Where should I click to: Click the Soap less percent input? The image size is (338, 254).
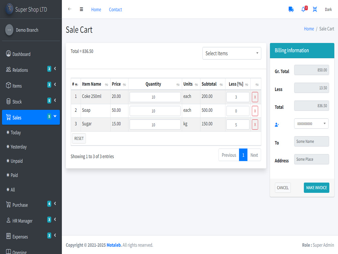point(238,111)
